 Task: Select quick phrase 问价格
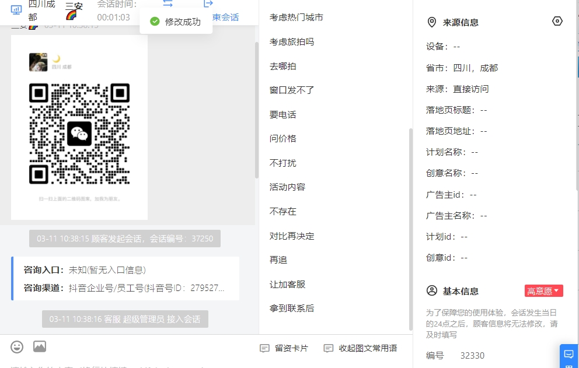[283, 138]
